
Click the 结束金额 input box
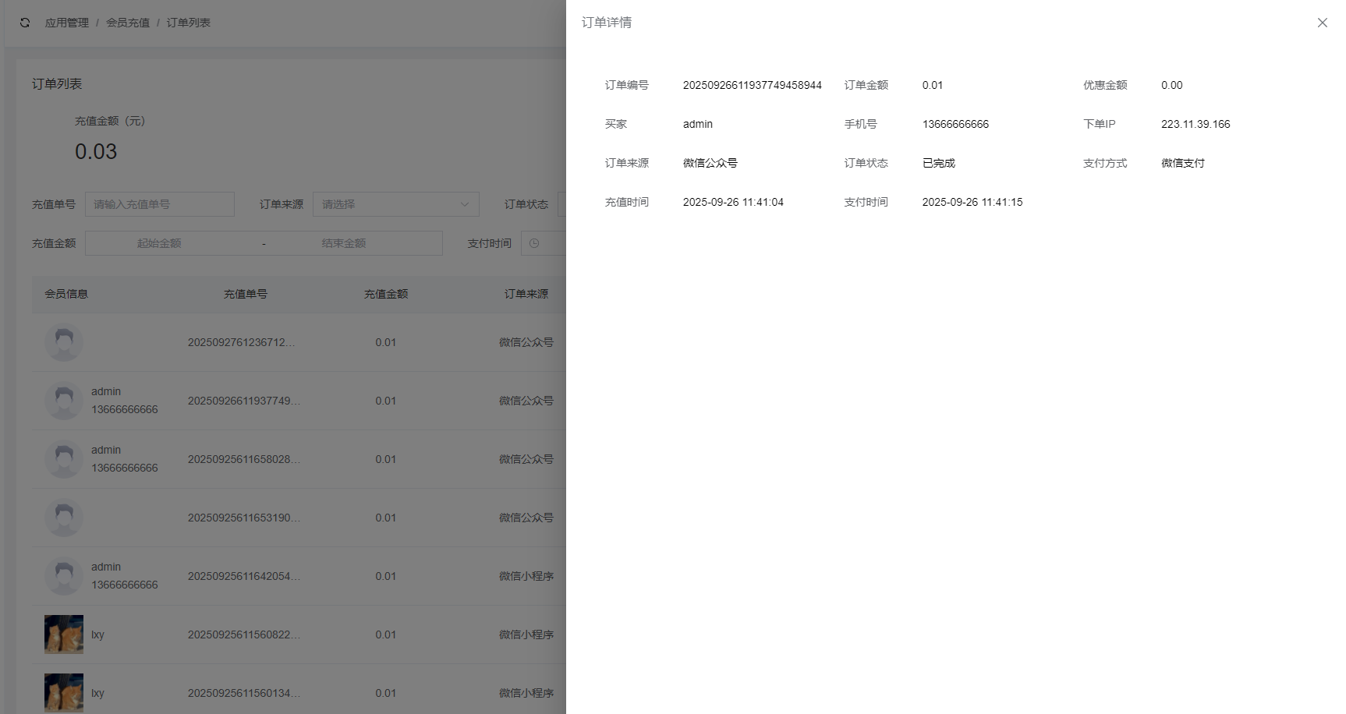(x=343, y=243)
